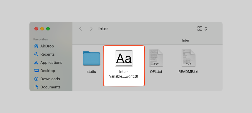This screenshot has width=252, height=113.
Task: Click the 'README.txt' file name
Action: 188,72
